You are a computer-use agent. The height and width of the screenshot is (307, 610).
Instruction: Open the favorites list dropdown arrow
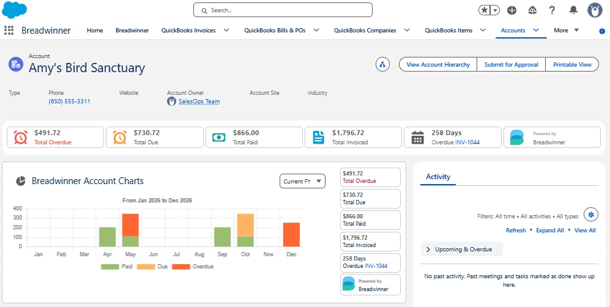(x=495, y=10)
